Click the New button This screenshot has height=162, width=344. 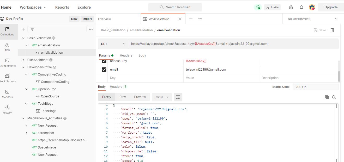[x=74, y=19]
